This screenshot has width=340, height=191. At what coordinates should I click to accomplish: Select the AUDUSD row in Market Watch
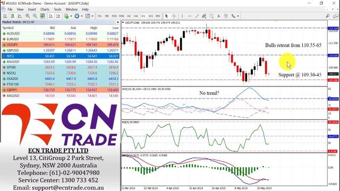[x=61, y=33]
